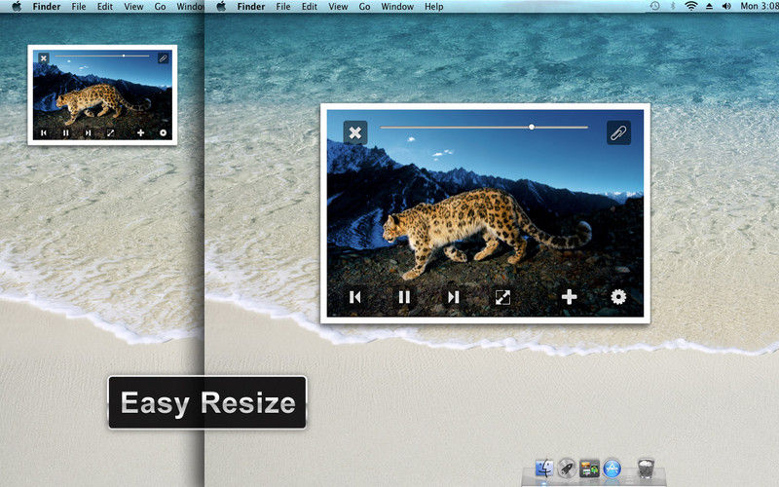This screenshot has width=779, height=487.
Task: Skip to next photo in the large frame
Action: click(453, 297)
